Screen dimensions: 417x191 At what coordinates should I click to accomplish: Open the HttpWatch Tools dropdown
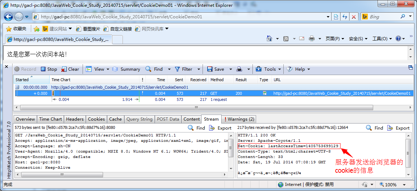268,69
